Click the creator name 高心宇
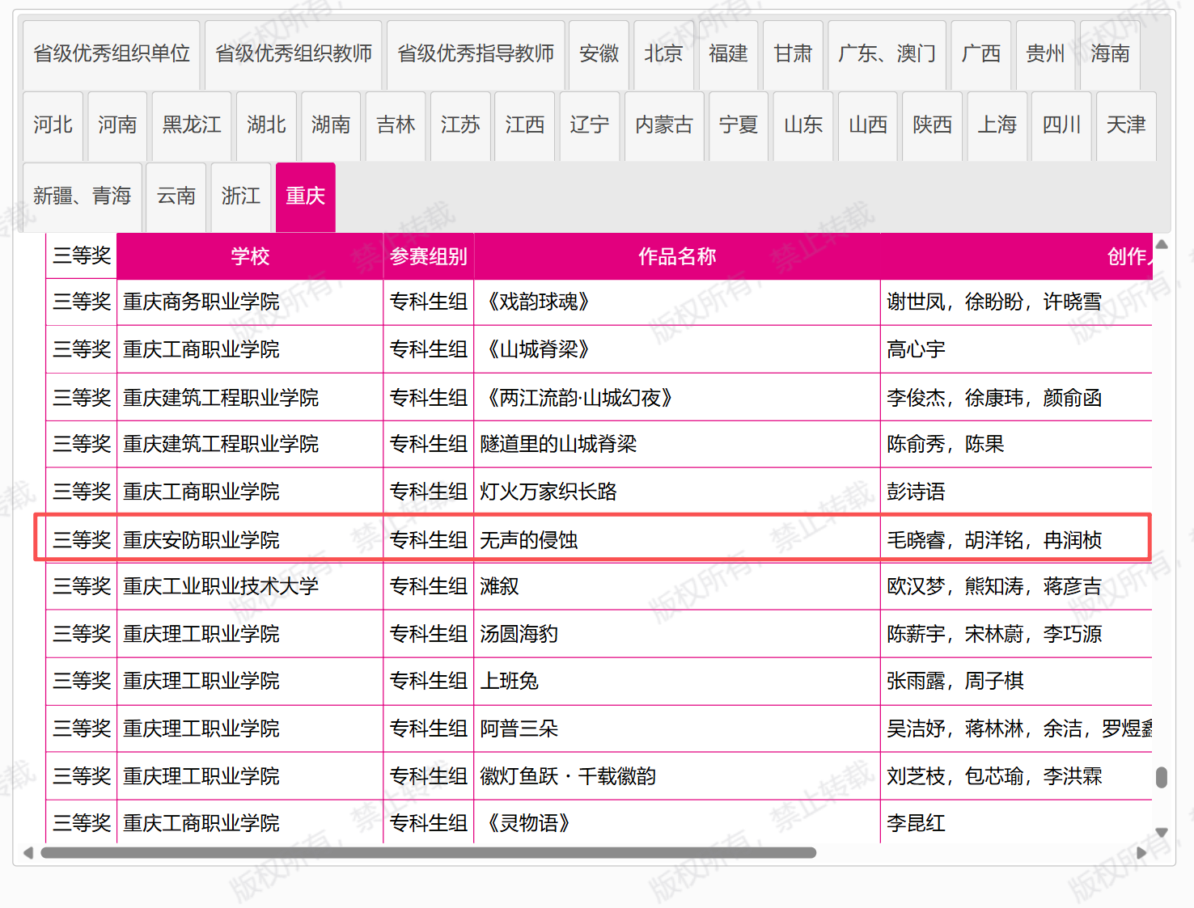The width and height of the screenshot is (1194, 908). point(916,349)
